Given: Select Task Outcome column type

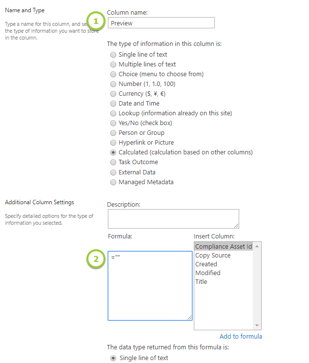Looking at the screenshot, I should click(113, 162).
